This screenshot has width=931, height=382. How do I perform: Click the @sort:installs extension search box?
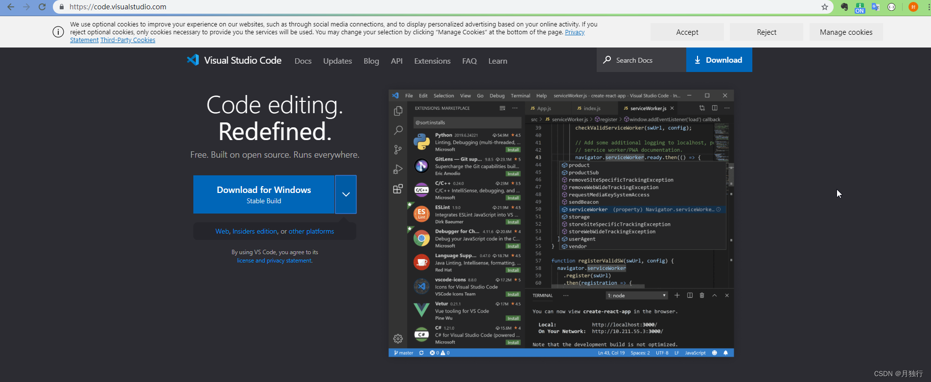pyautogui.click(x=467, y=122)
